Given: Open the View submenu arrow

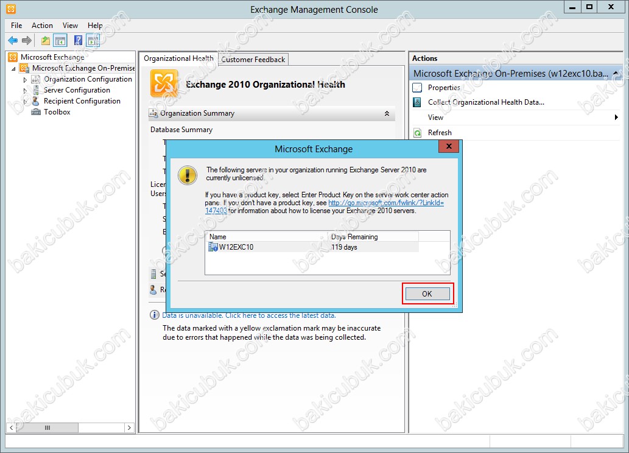Looking at the screenshot, I should click(x=616, y=117).
